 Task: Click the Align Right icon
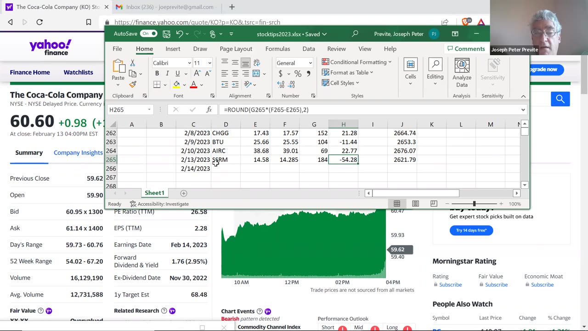point(246,74)
